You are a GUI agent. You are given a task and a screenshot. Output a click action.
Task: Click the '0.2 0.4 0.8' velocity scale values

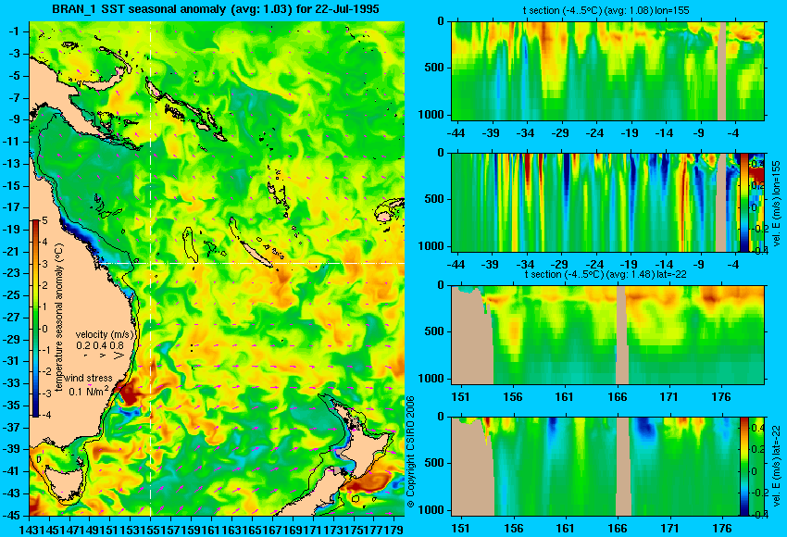100,345
